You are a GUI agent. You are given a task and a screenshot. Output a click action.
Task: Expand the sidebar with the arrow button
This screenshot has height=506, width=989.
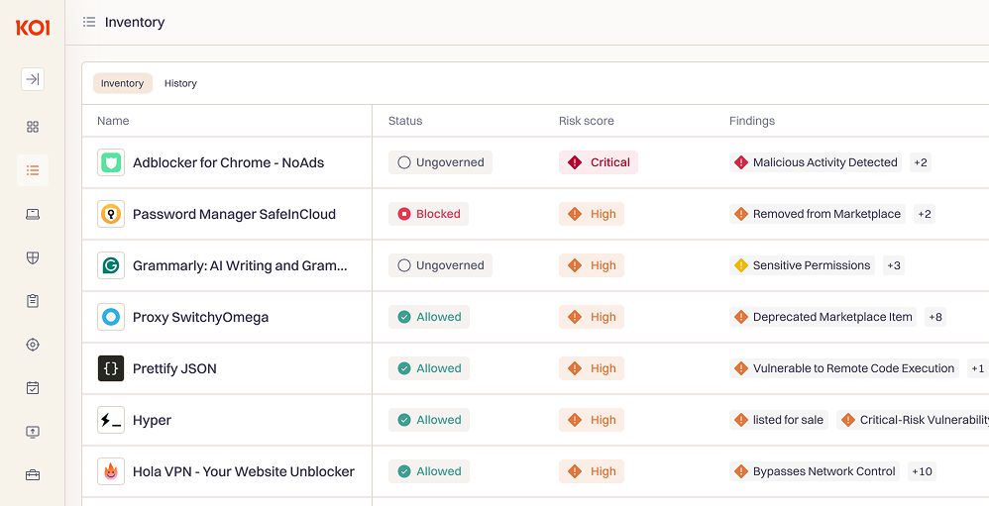tap(33, 79)
